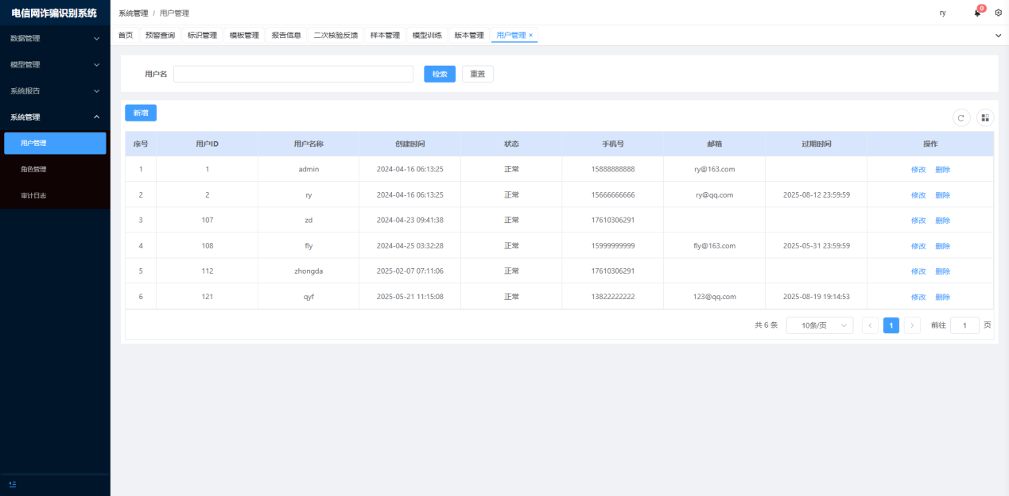Screen dimensions: 1009x496
Task: Click the 用户名 search input field
Action: tap(293, 74)
